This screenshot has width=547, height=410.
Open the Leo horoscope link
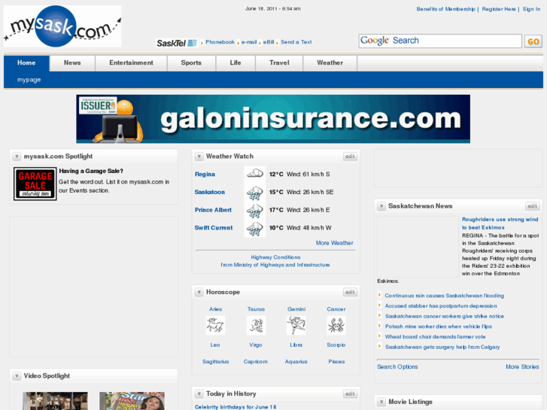pyautogui.click(x=215, y=345)
